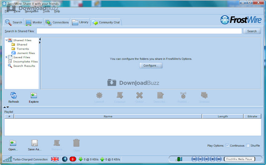Screen dimensions: 266x165
Task: Click the media player play button
Action: [x=200, y=159]
